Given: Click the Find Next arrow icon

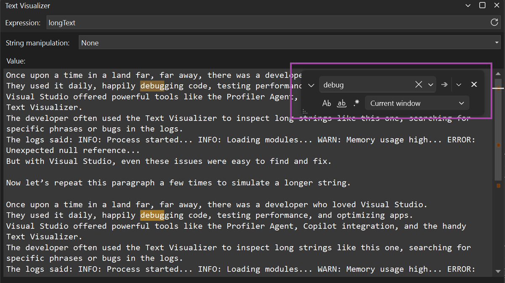Looking at the screenshot, I should click(444, 84).
